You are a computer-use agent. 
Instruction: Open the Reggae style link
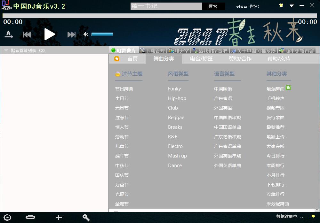coord(176,118)
